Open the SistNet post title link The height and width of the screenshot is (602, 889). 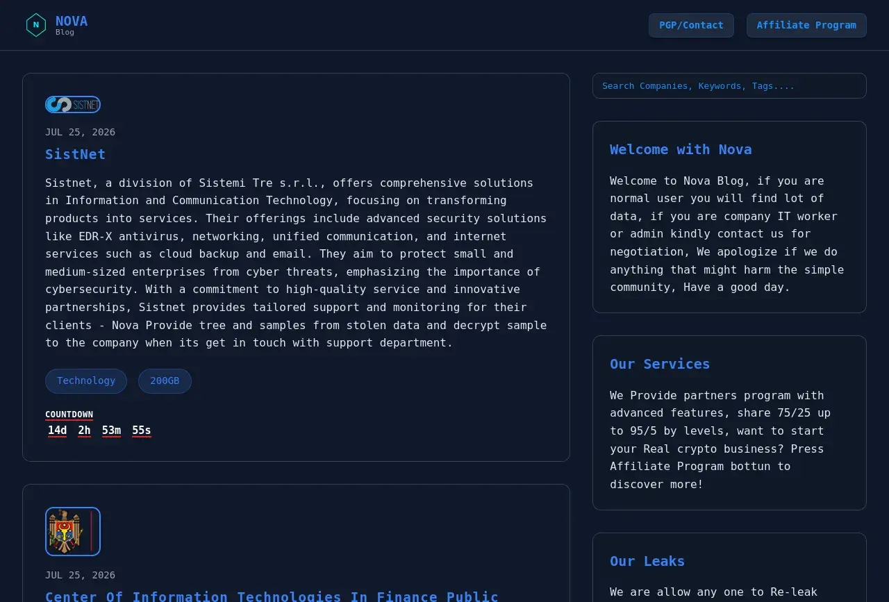point(76,154)
